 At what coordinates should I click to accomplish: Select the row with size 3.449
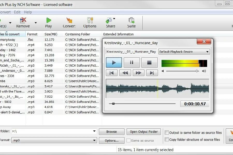pyautogui.click(x=51, y=66)
